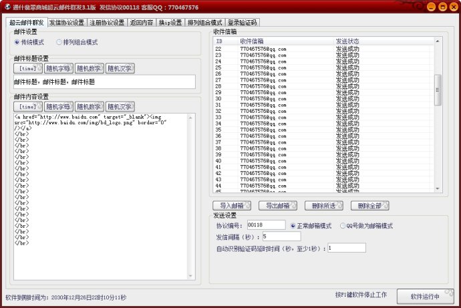Select 传统模式 radio button
Viewport: 461px width, 308px height.
(x=17, y=42)
